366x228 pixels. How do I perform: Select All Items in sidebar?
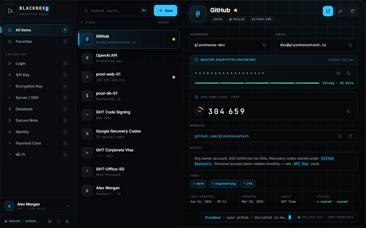(x=38, y=30)
